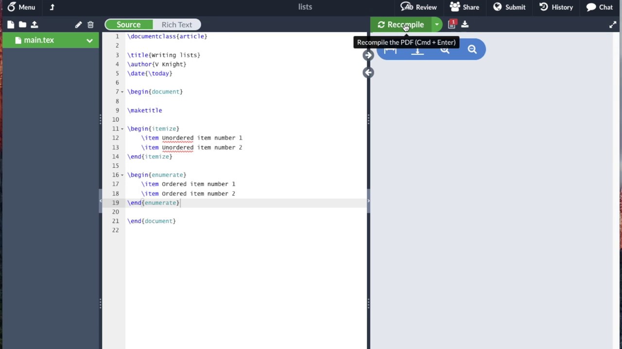The width and height of the screenshot is (622, 349).
Task: Click 'Ordered item number 2' on line 18
Action: pos(198,193)
